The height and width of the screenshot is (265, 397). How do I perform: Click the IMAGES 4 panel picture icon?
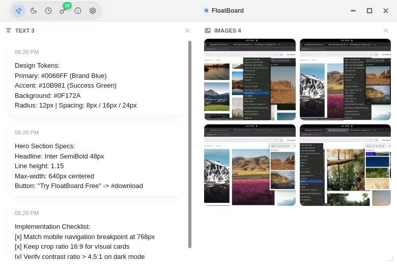208,31
